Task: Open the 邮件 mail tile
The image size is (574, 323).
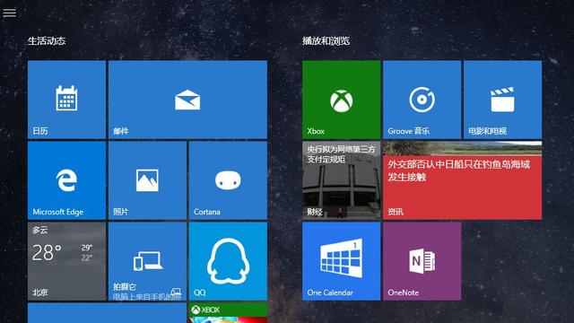Action: (187, 100)
